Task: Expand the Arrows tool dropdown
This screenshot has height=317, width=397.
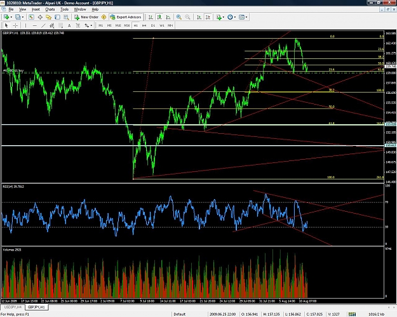Action: [x=91, y=25]
